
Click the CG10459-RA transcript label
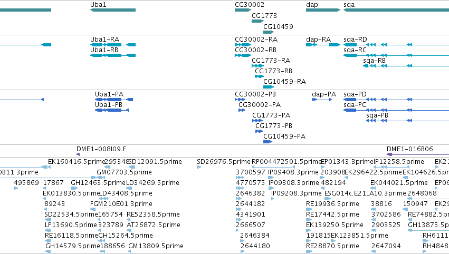[x=284, y=82]
